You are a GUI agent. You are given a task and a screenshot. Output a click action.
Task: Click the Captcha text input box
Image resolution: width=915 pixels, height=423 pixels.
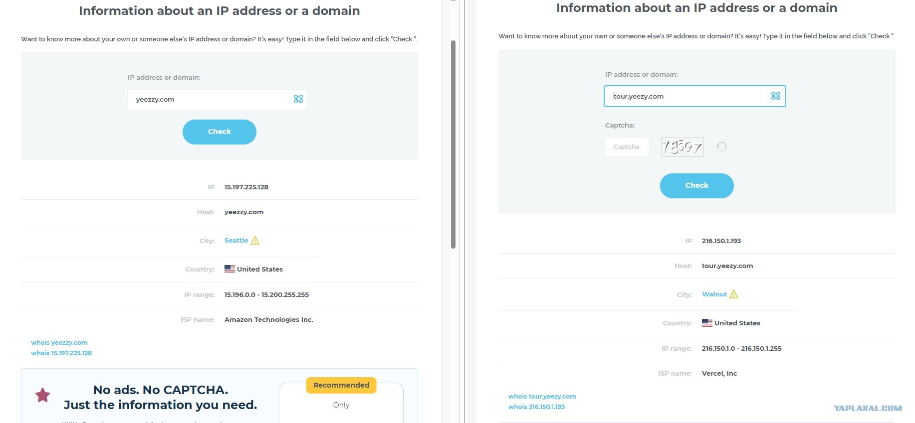tap(627, 147)
